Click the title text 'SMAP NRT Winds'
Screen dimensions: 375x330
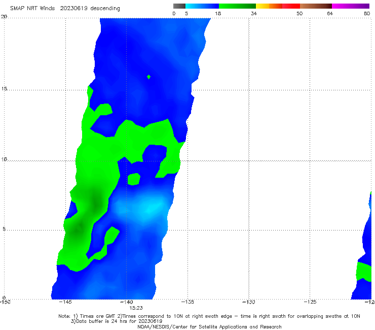tap(32, 8)
